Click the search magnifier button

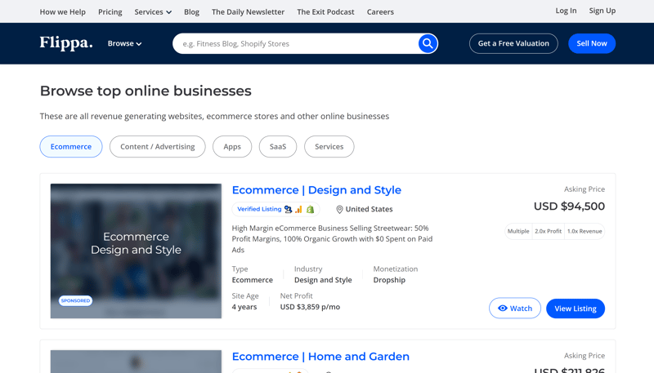click(427, 43)
